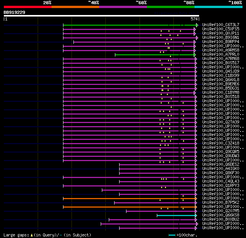The image size is (246, 238).
Task: Open the UniRef100_A9RMS8 hit label
Action: (221, 50)
